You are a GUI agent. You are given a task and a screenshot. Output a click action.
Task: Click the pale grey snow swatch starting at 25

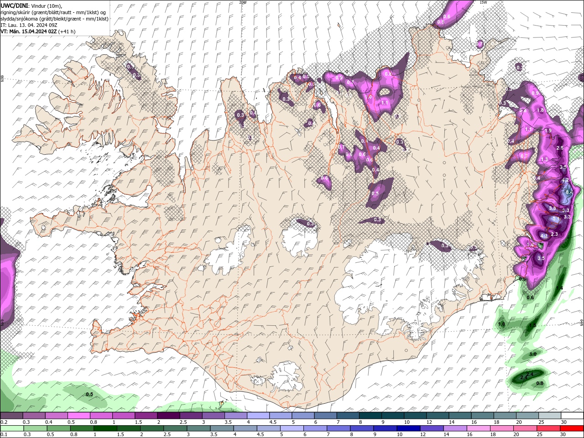[550, 416]
